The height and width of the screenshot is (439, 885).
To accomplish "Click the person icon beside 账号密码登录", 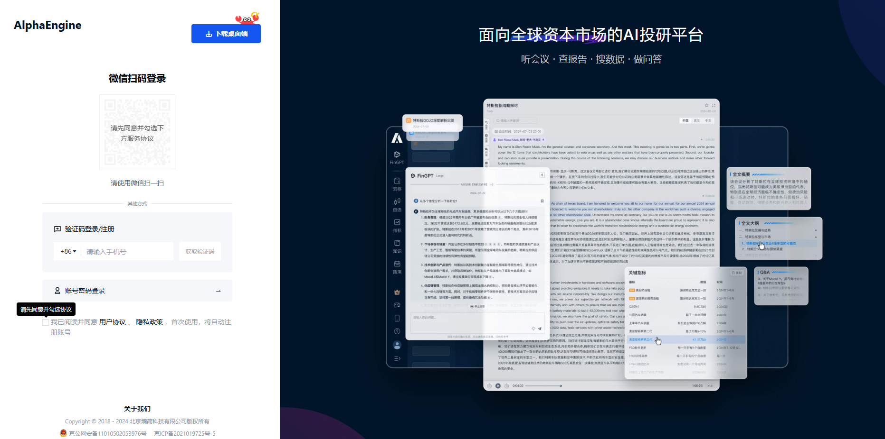I will point(57,291).
